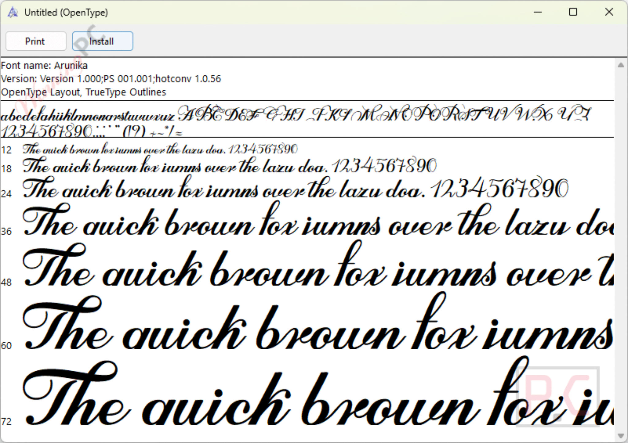
Task: Click the window title 'Untitled (OpenType)'
Action: coord(66,13)
